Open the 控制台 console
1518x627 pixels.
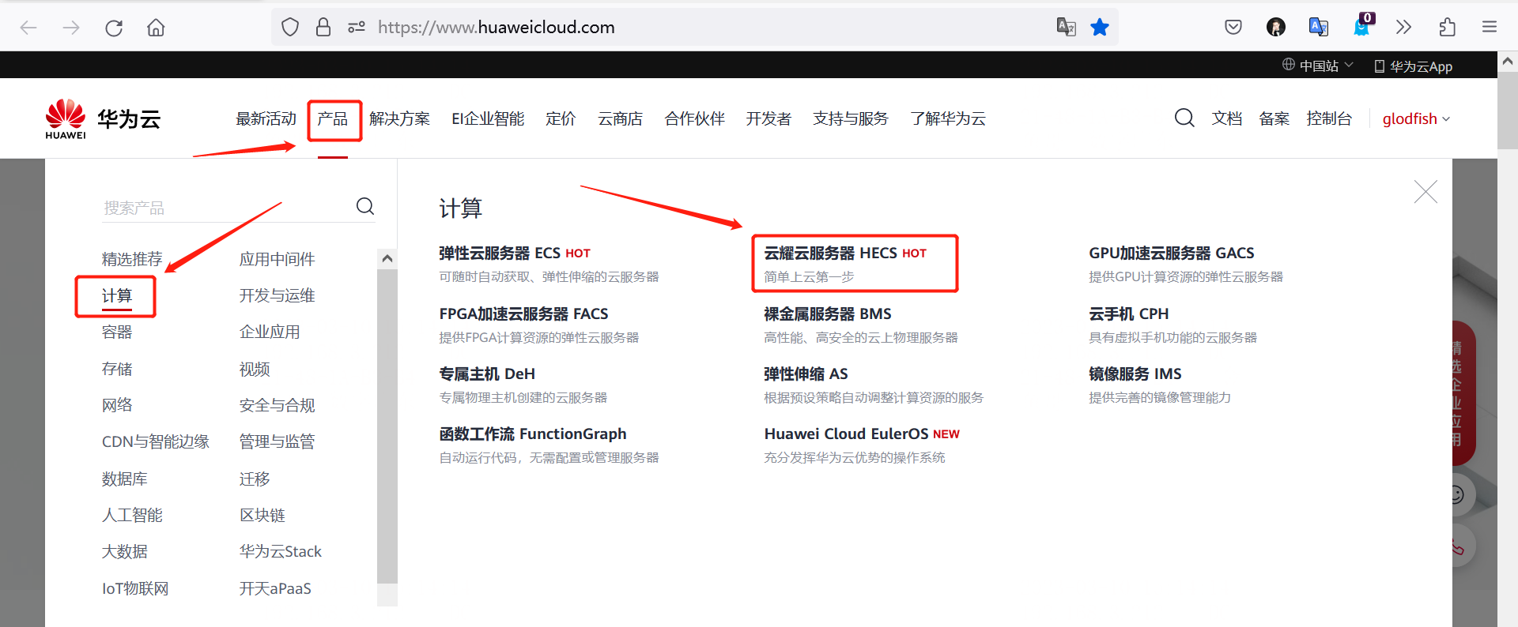pyautogui.click(x=1329, y=119)
